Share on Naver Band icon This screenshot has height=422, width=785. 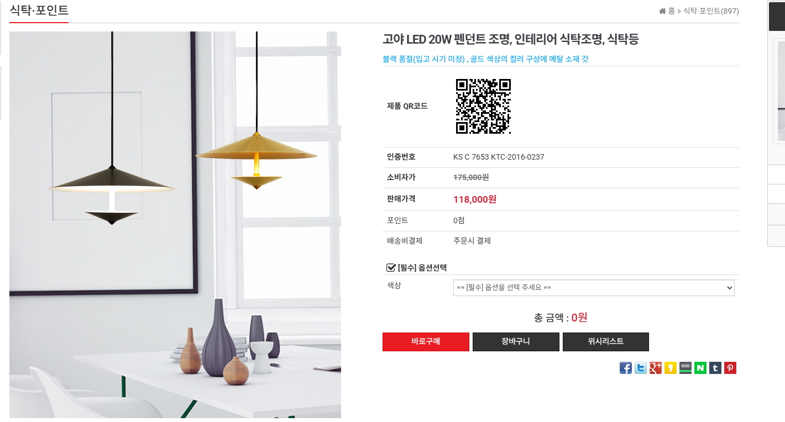pos(685,368)
